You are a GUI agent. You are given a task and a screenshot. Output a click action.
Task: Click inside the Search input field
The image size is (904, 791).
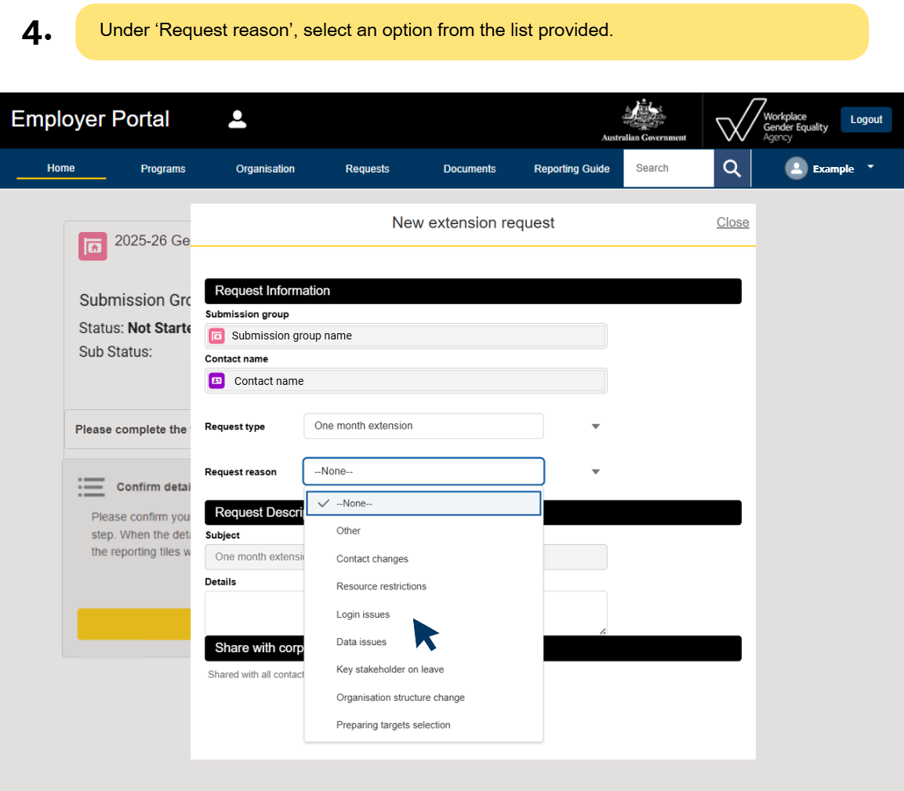click(x=670, y=168)
